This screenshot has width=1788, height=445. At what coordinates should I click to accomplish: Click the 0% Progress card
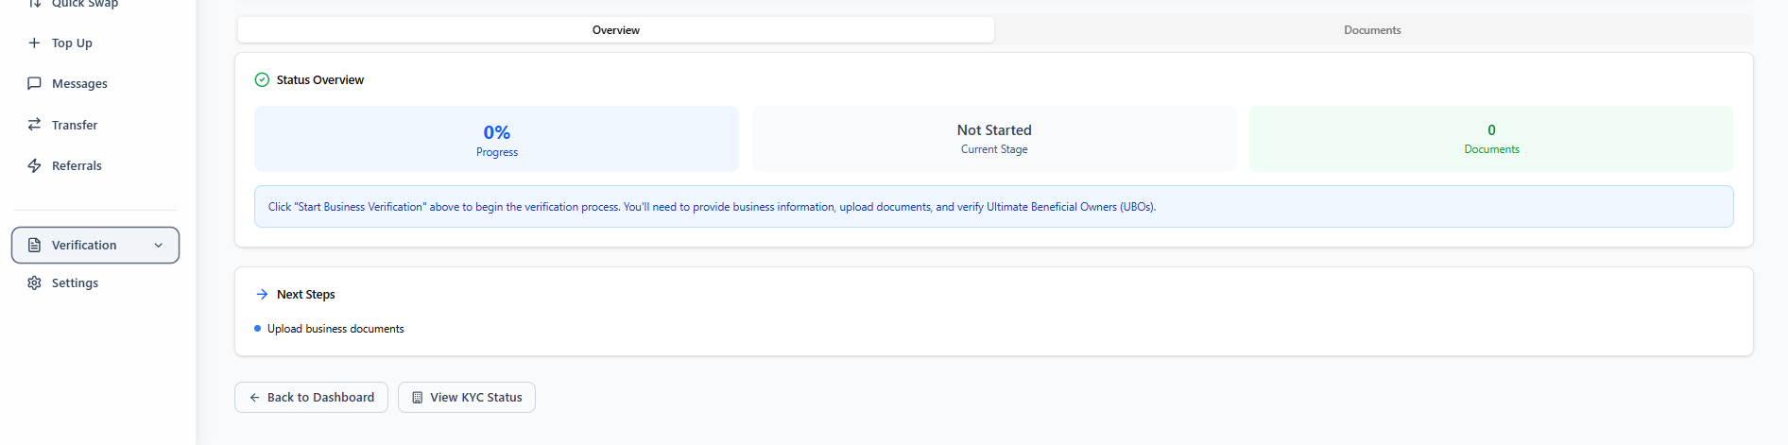pyautogui.click(x=496, y=139)
